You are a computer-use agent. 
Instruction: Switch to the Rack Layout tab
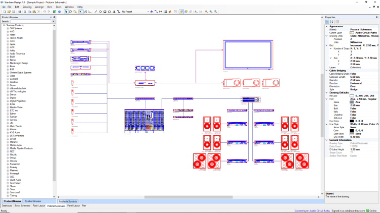39,206
